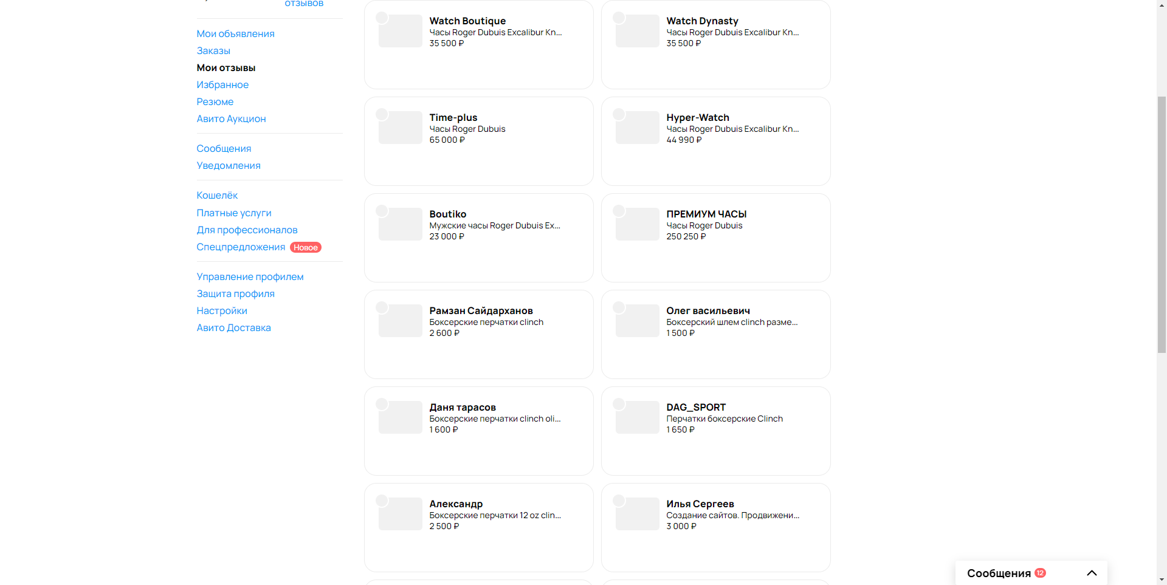Click the scrollbar down arrow
Image resolution: width=1167 pixels, height=585 pixels.
pyautogui.click(x=1162, y=580)
